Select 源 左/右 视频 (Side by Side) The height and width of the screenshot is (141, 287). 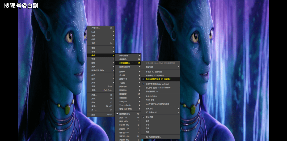click(160, 84)
